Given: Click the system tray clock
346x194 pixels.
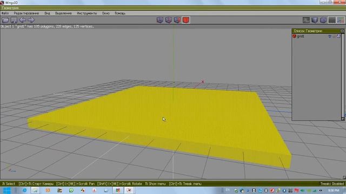Looking at the screenshot, I should (x=334, y=190).
